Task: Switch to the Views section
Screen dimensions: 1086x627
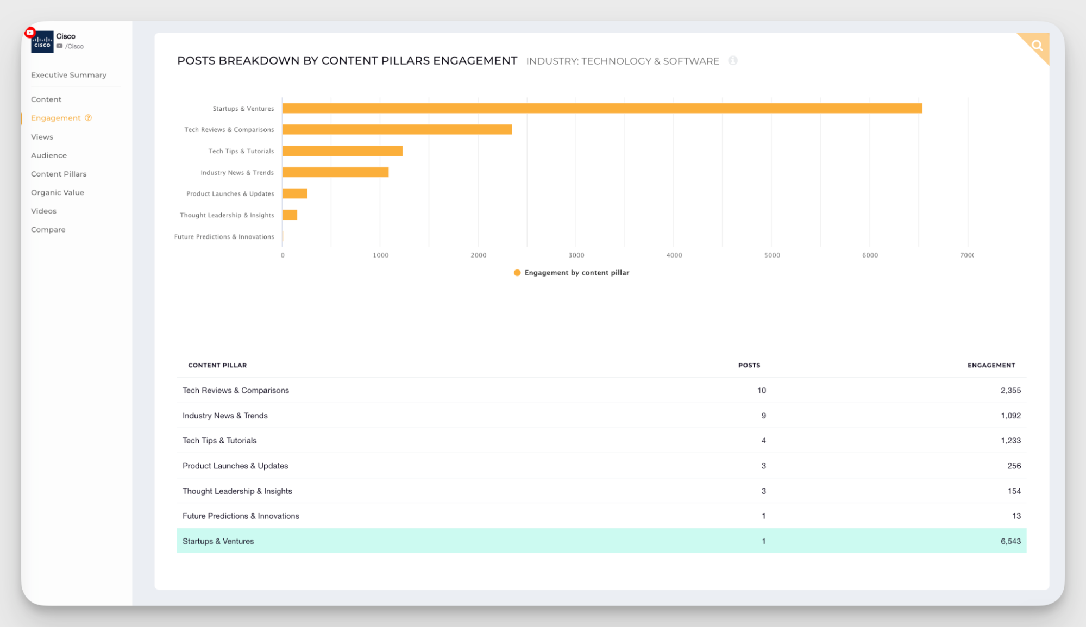Action: [x=42, y=136]
